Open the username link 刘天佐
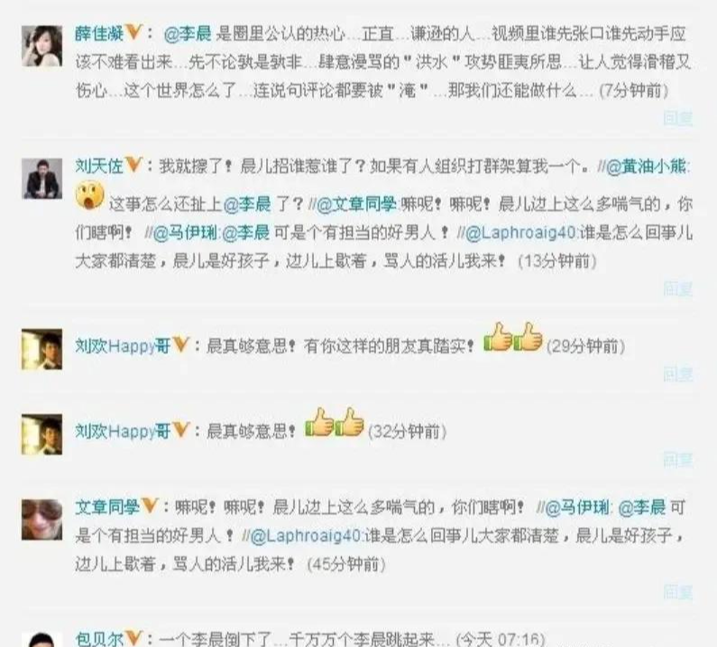717x647 pixels. (x=99, y=166)
